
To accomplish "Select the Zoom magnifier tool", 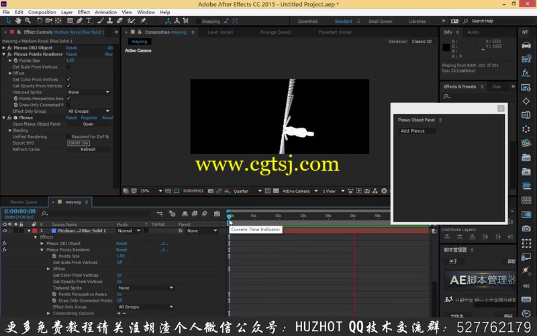I will [x=28, y=21].
